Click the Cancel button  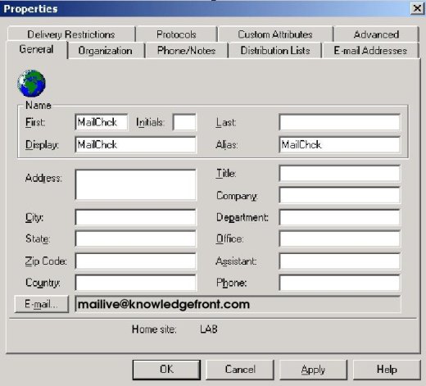tap(240, 370)
